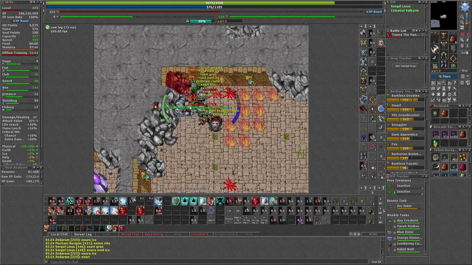This screenshot has height=265, width=472.
Task: Click XP Boost button near top bar
Action: point(374,12)
